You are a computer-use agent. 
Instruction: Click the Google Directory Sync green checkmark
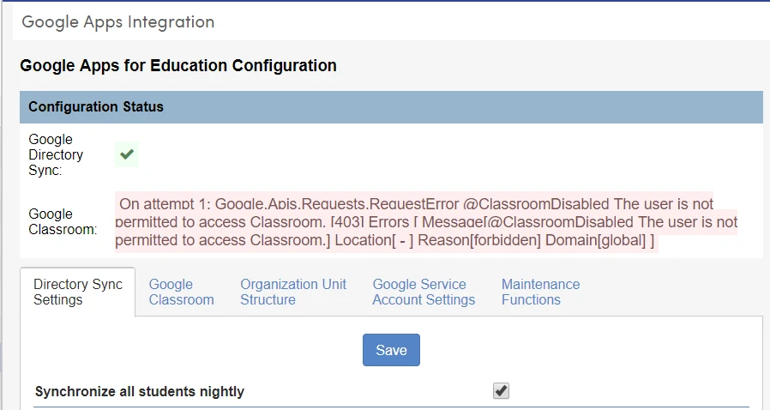point(127,154)
